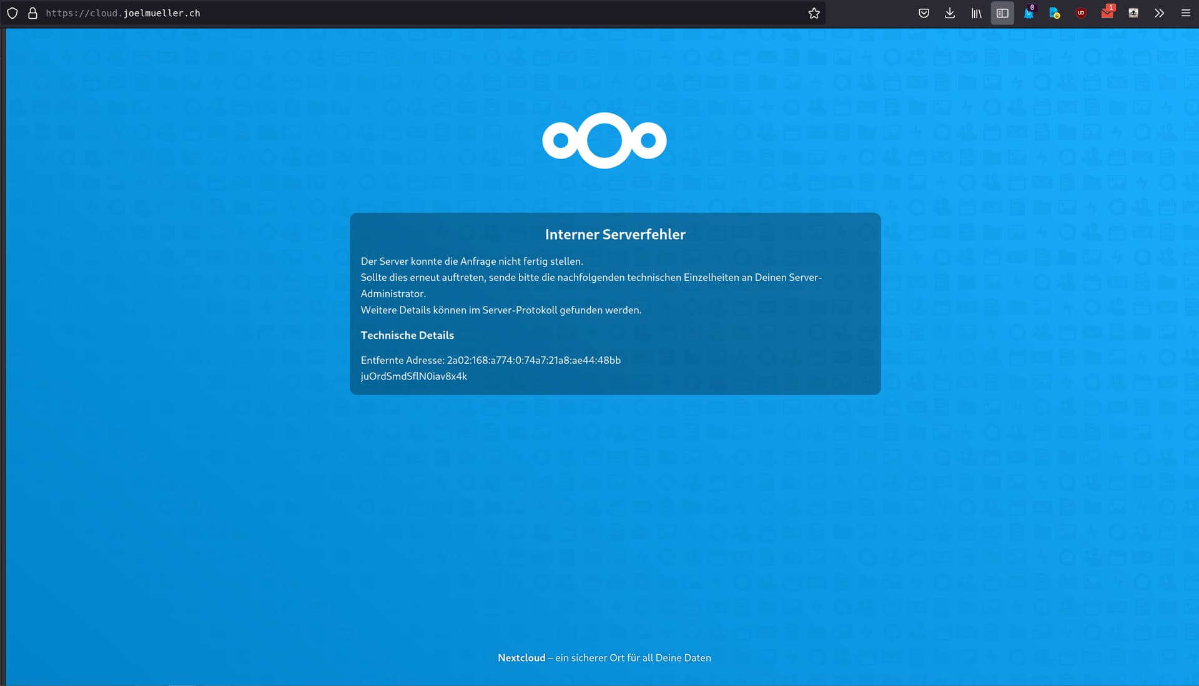Open the red mail notifier extension

(x=1107, y=13)
